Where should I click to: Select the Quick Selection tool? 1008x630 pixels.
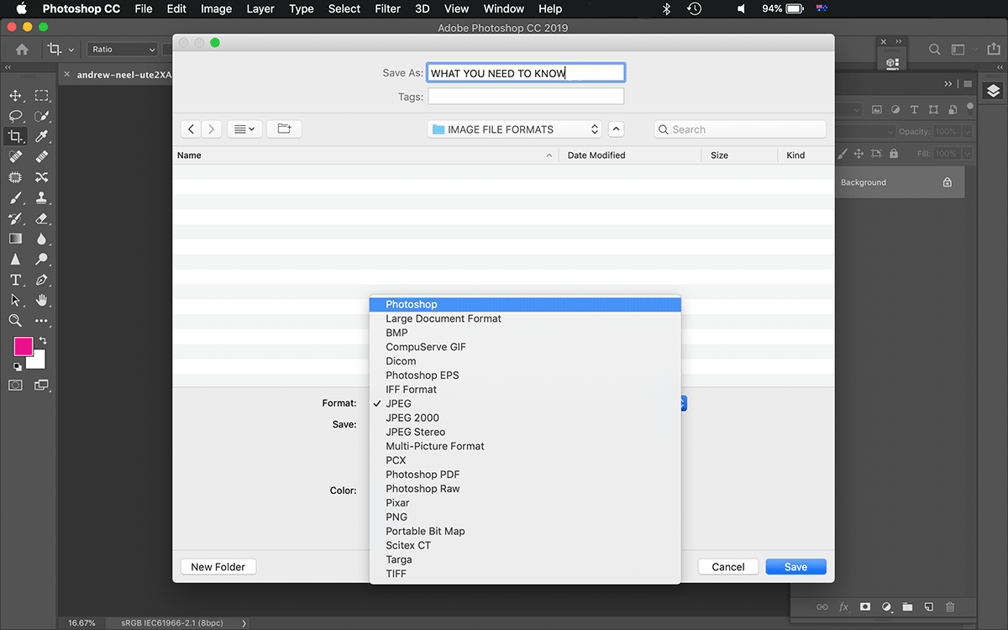[x=42, y=116]
